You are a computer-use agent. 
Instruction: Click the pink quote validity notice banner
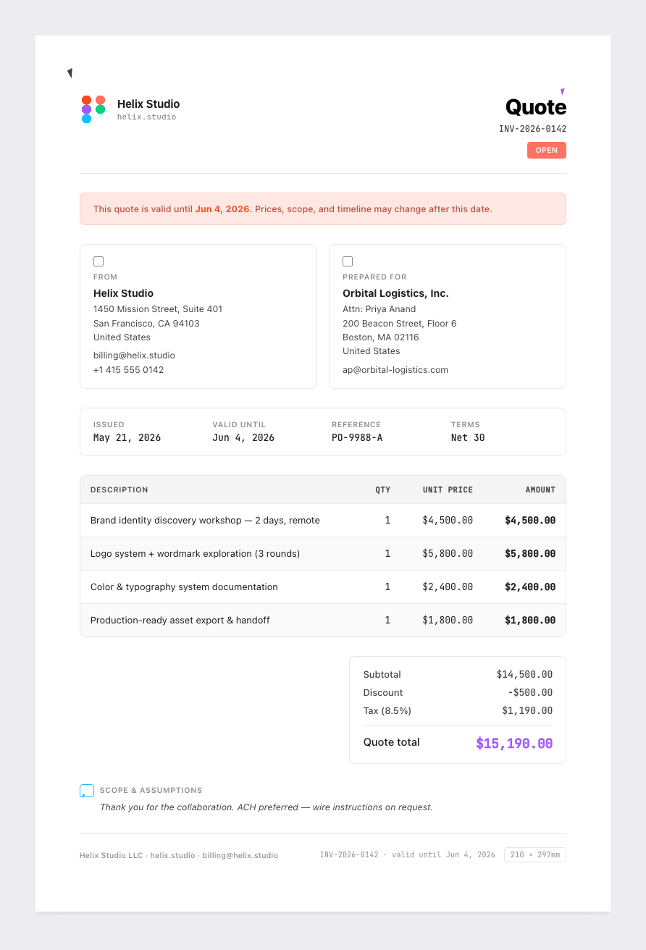pyautogui.click(x=323, y=209)
